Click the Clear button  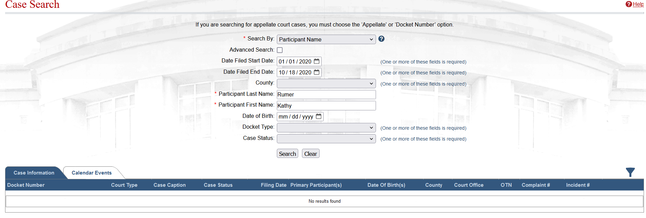310,153
